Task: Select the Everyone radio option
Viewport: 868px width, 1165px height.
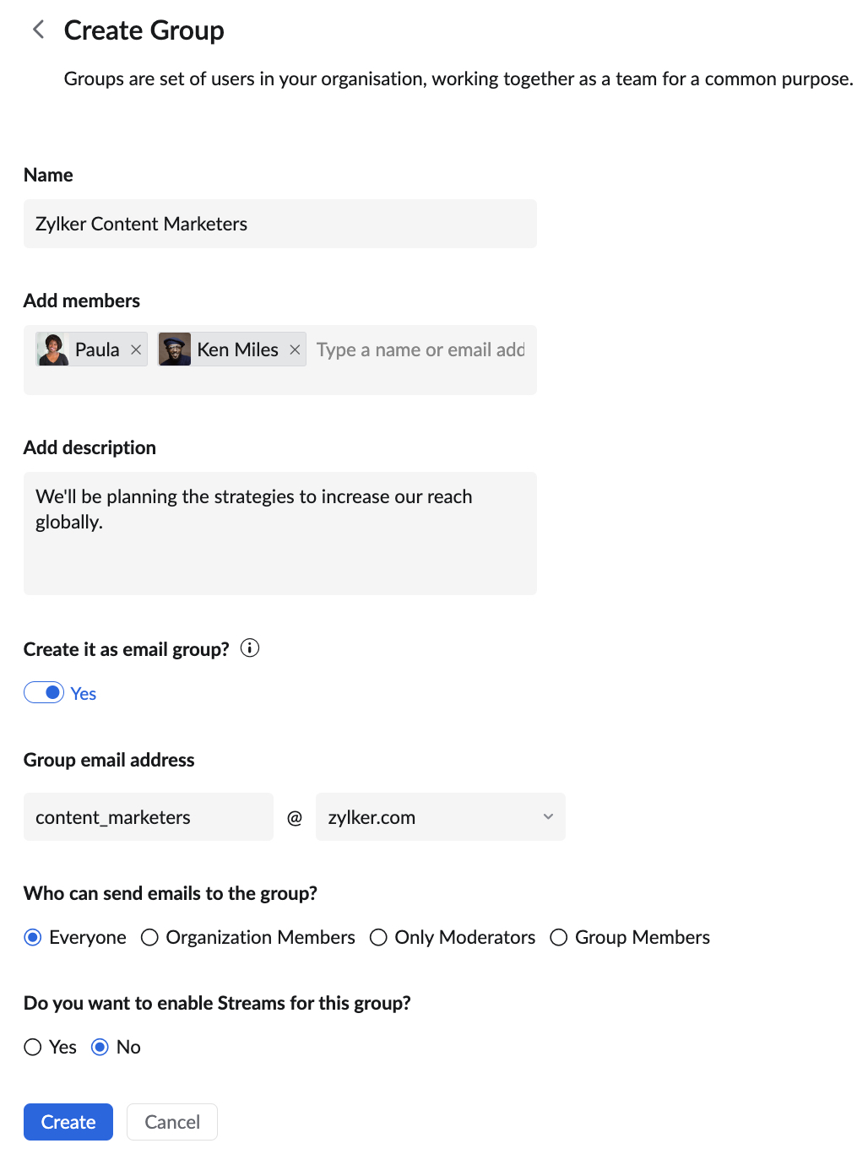Action: tap(33, 938)
